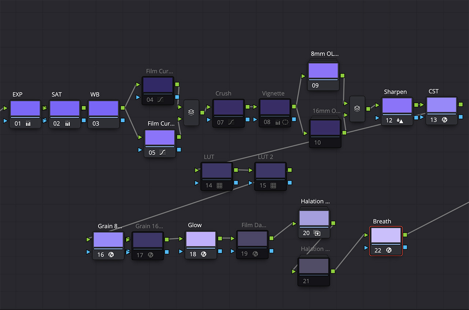
Task: Click the blue key output of node 05
Action: point(179,150)
